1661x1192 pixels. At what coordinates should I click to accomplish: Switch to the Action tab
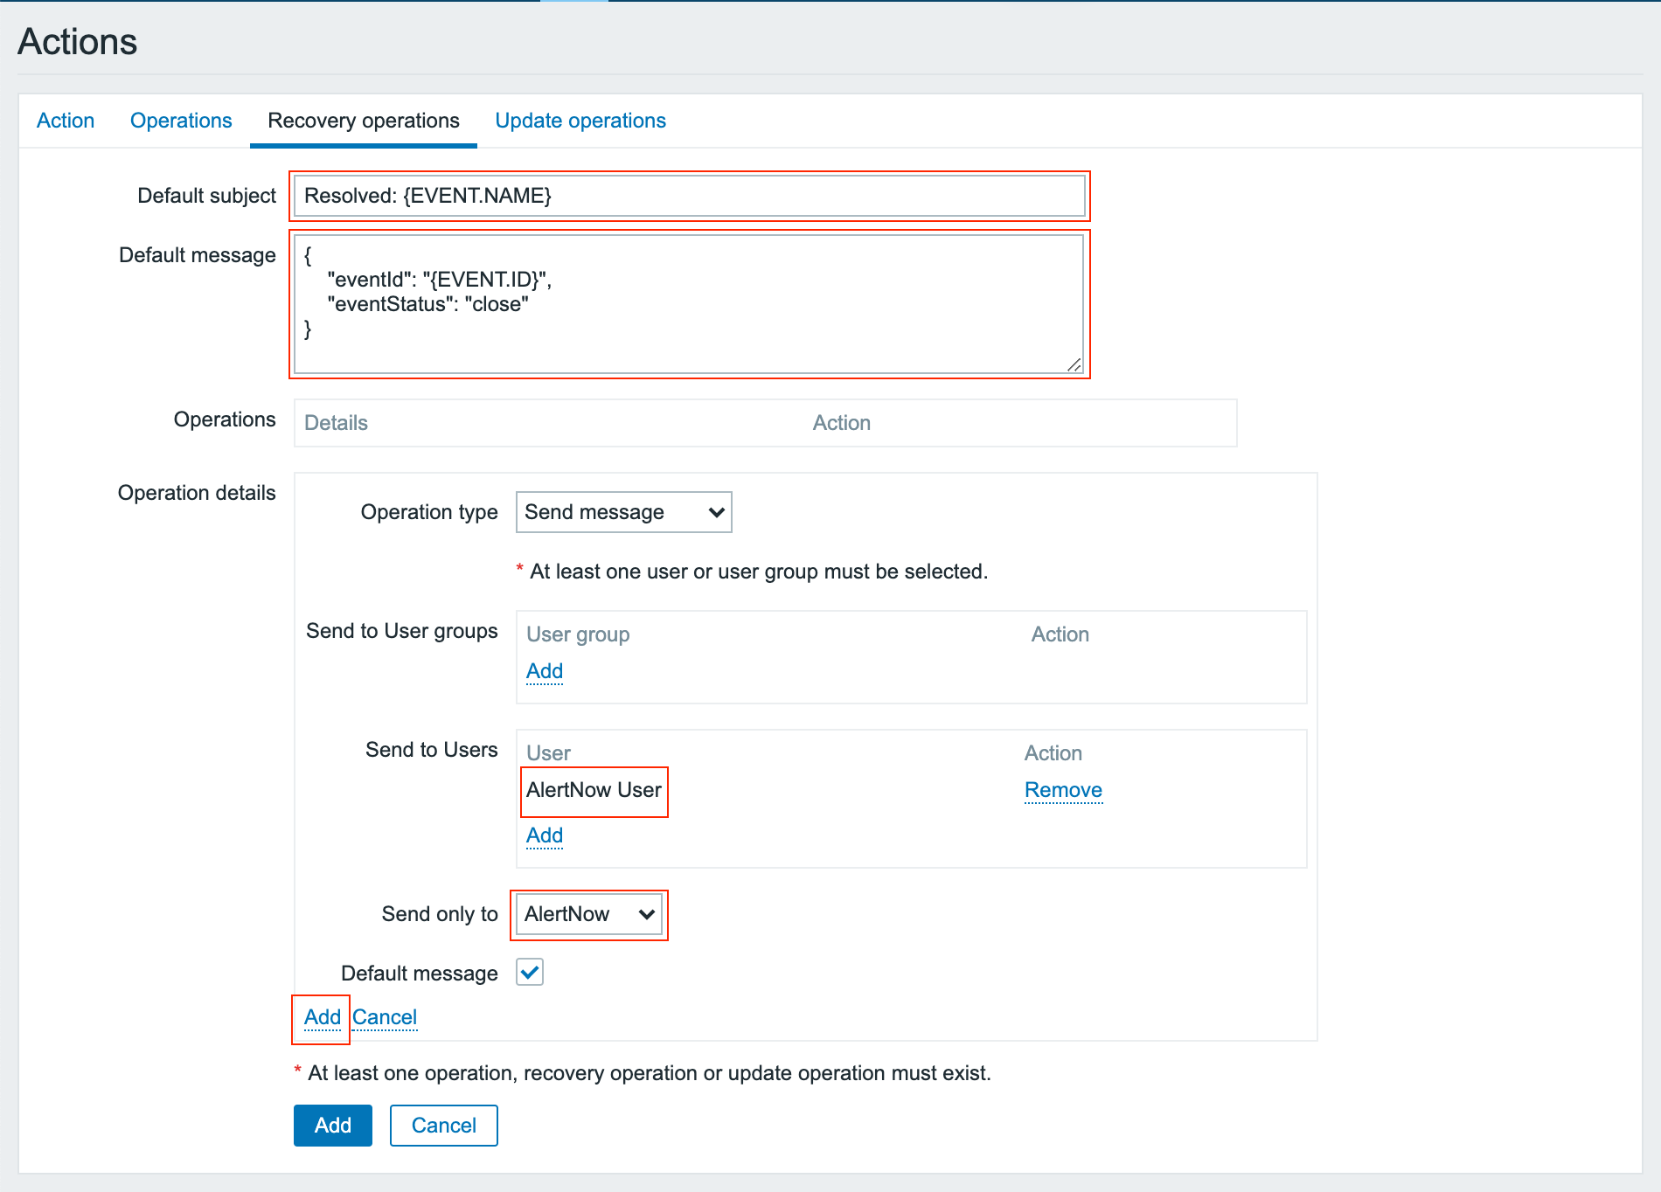pyautogui.click(x=66, y=121)
